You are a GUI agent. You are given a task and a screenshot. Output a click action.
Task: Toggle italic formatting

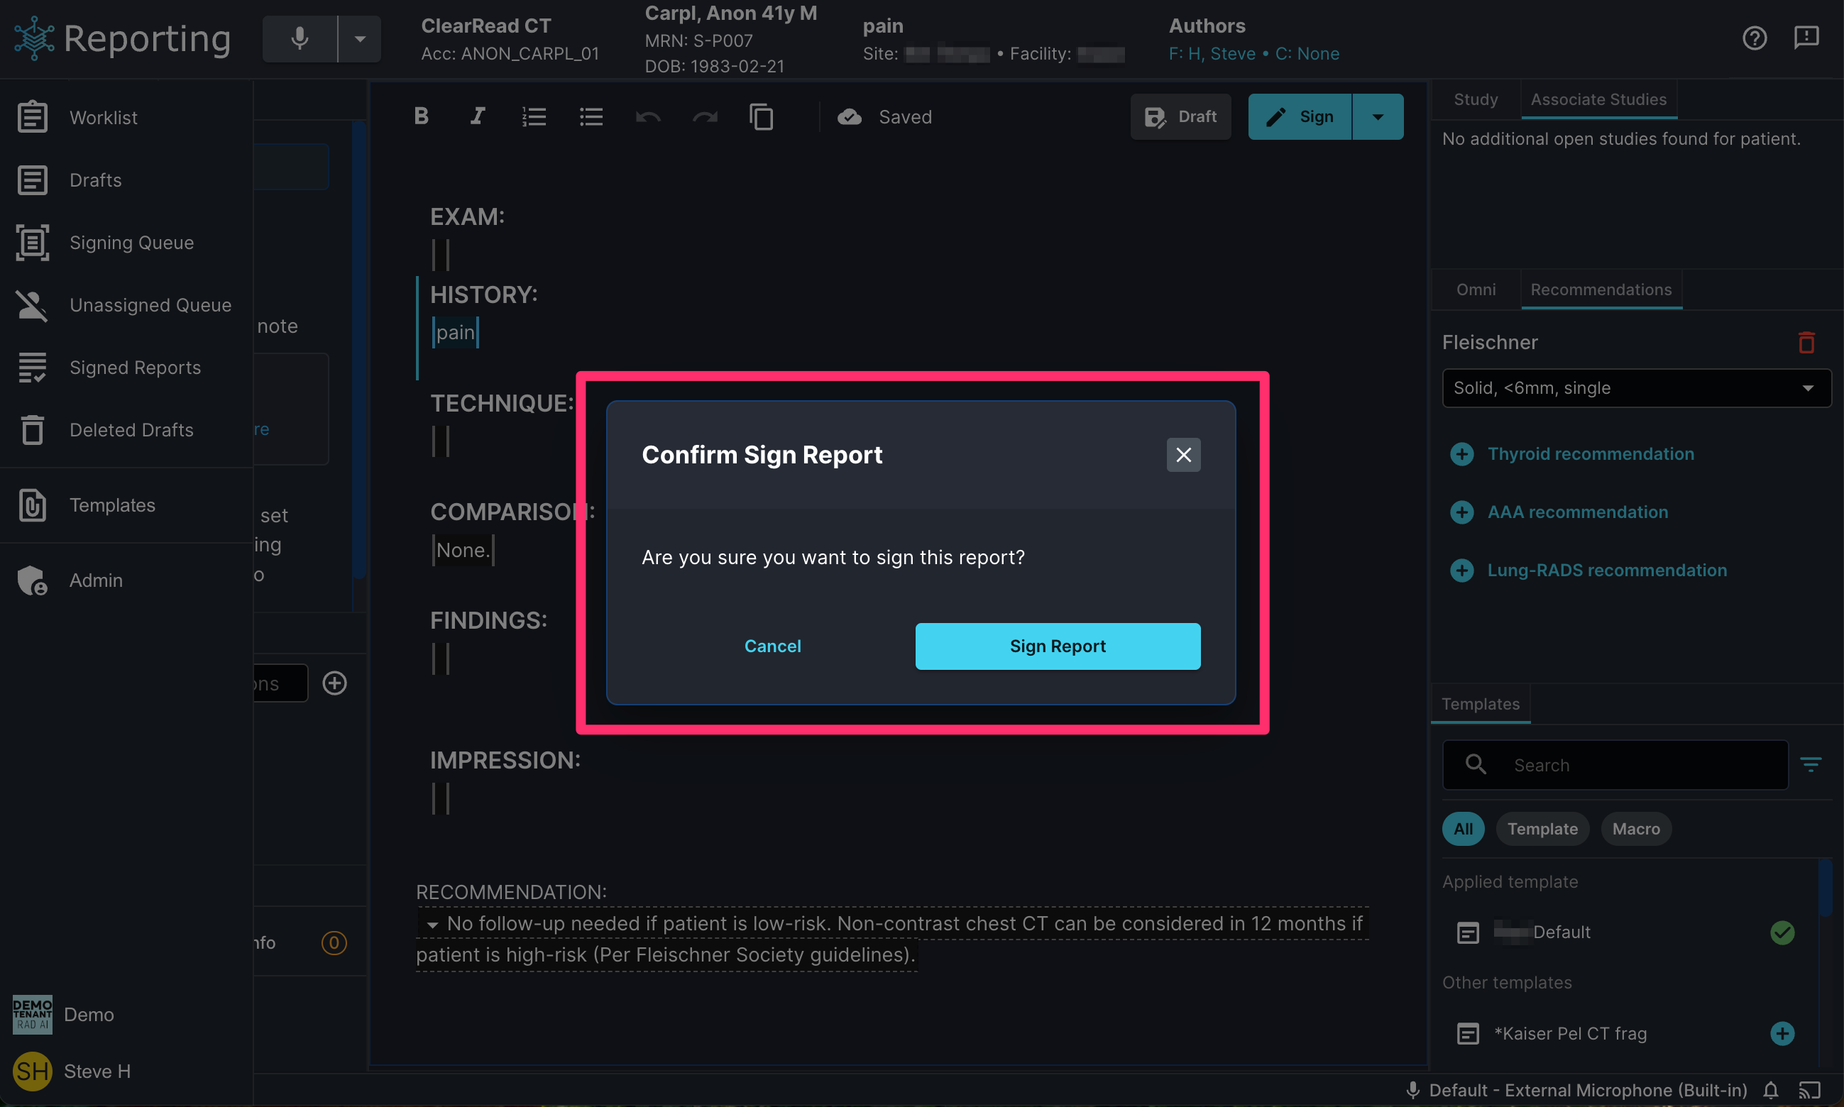point(478,116)
